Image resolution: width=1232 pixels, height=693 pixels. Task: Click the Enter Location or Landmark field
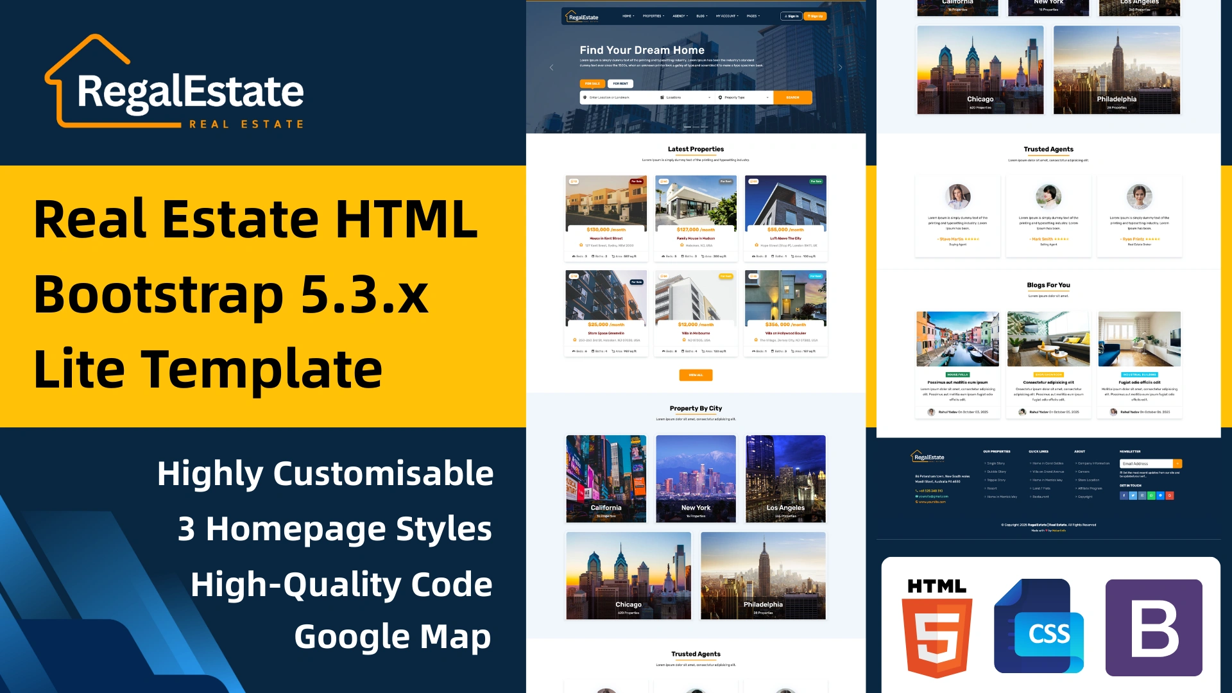point(618,98)
